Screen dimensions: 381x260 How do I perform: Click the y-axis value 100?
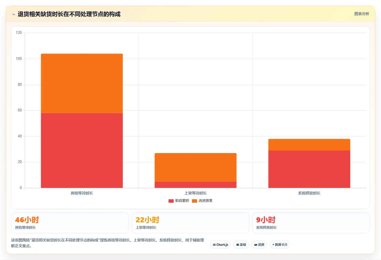(x=19, y=59)
